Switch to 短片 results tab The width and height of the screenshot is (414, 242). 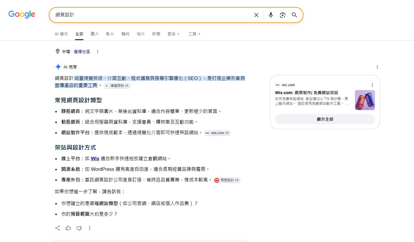141,34
